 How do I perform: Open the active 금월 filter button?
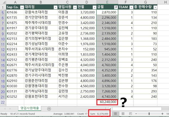tap(116, 7)
